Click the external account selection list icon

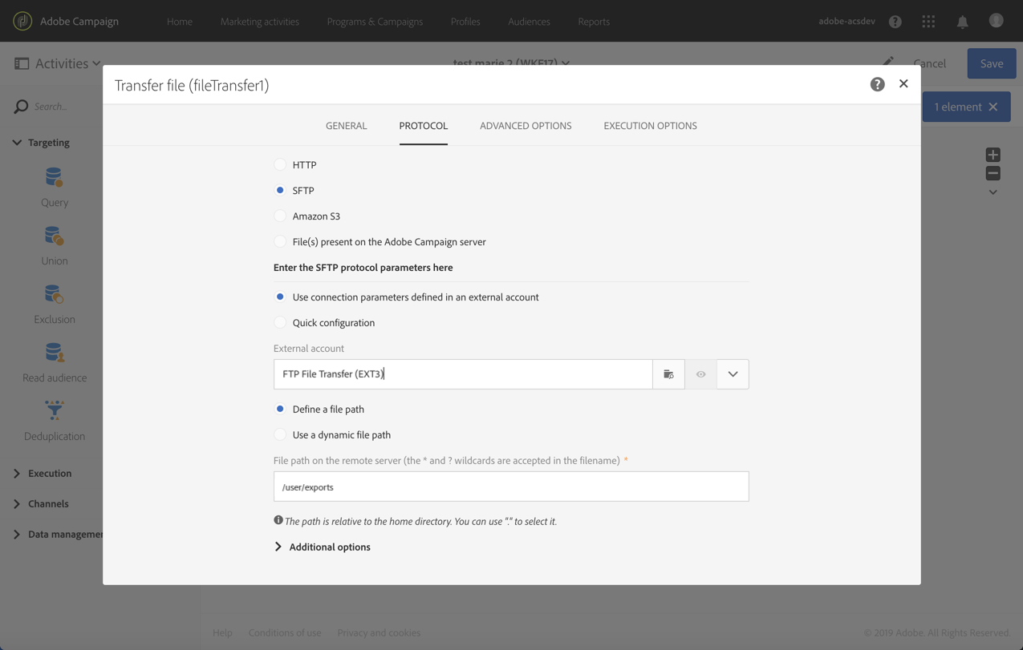(668, 374)
